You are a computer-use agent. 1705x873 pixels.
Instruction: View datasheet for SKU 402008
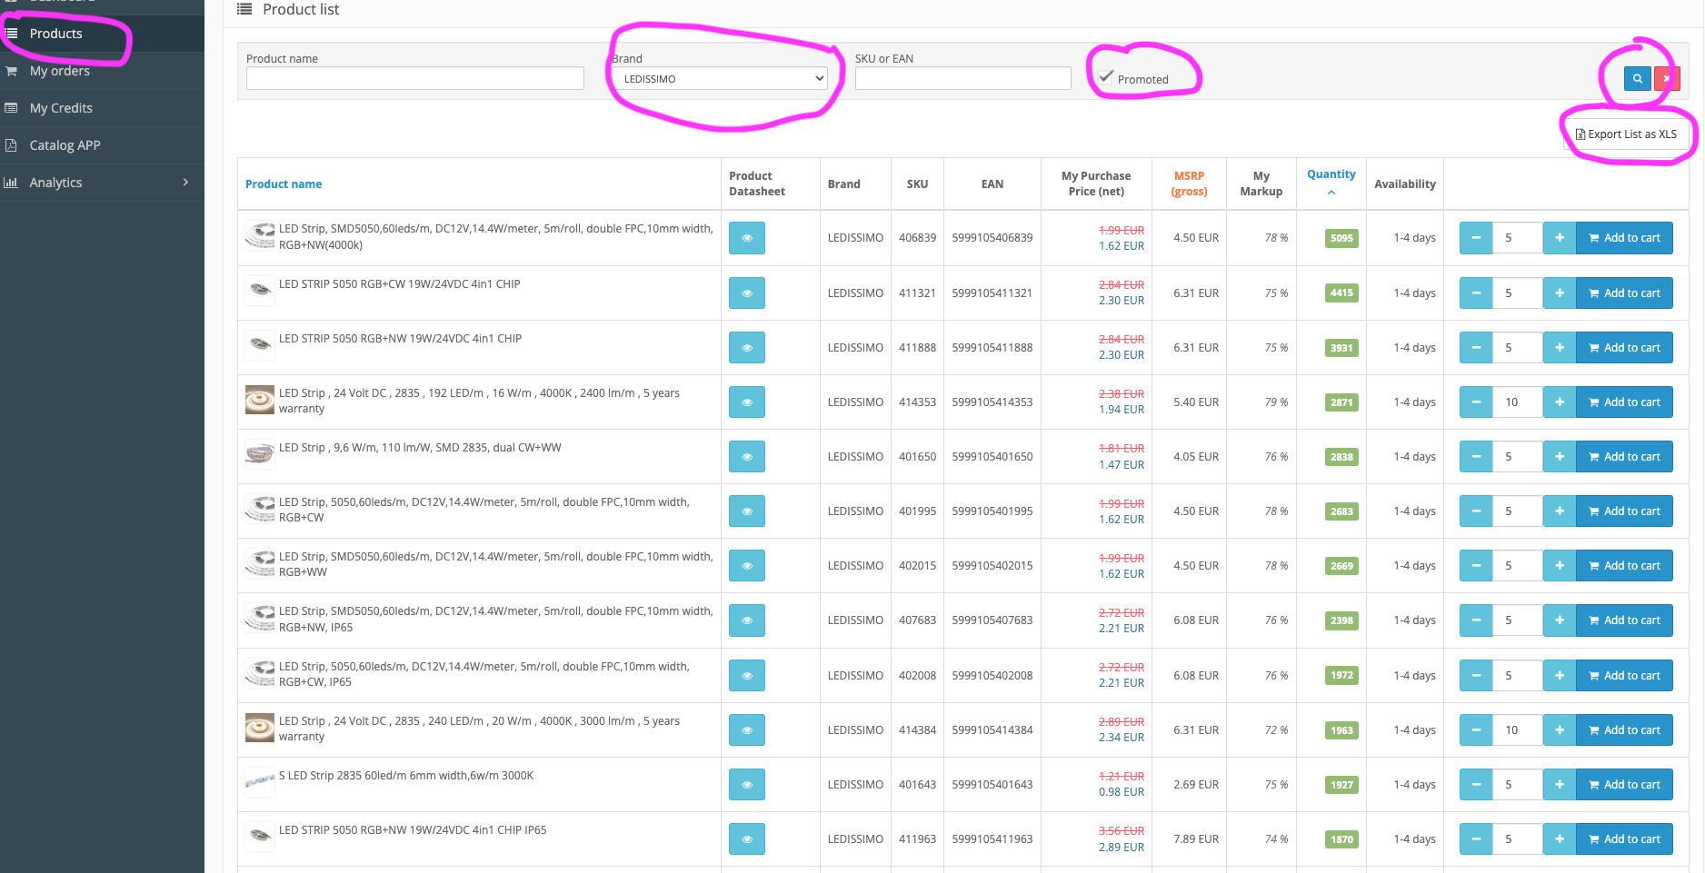click(x=747, y=676)
